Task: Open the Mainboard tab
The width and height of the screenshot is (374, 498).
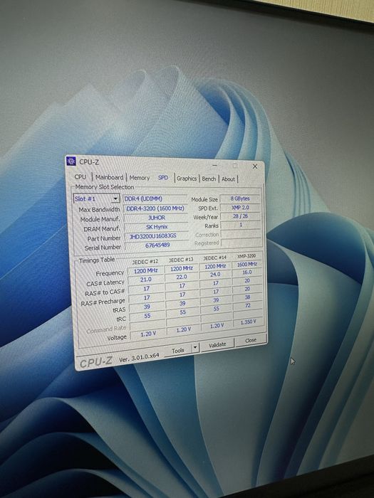Action: click(x=109, y=177)
